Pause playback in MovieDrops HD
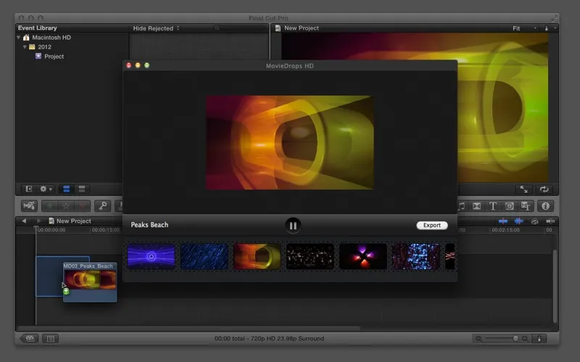The width and height of the screenshot is (580, 362). pyautogui.click(x=293, y=225)
